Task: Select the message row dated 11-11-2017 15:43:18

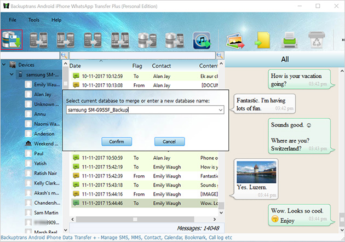Action: [145, 185]
